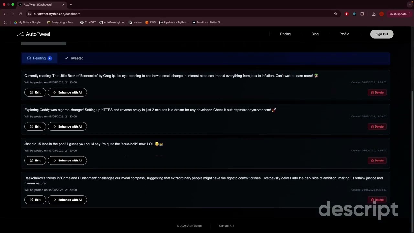Edit the Crime and Punishment tweet
This screenshot has height=233, width=414.
point(35,200)
